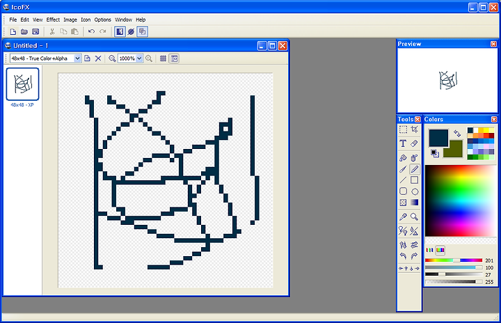Image resolution: width=501 pixels, height=323 pixels.
Task: Close the Colors panel
Action: 494,119
